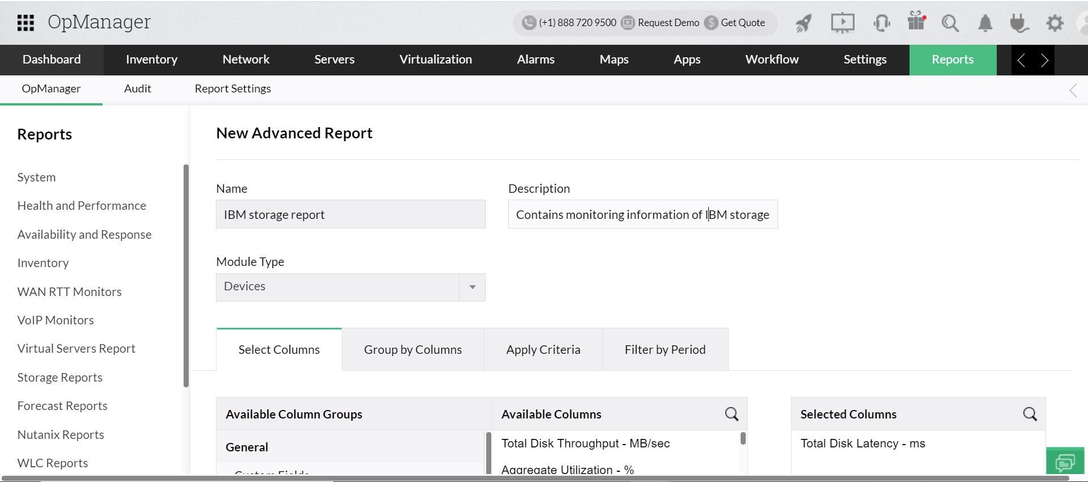Open the Servers menu
The height and width of the screenshot is (482, 1088).
[x=334, y=60]
